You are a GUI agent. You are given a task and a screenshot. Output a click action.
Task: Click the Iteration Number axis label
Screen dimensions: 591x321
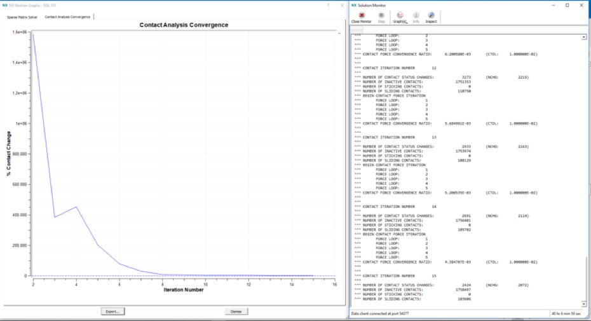(x=184, y=290)
